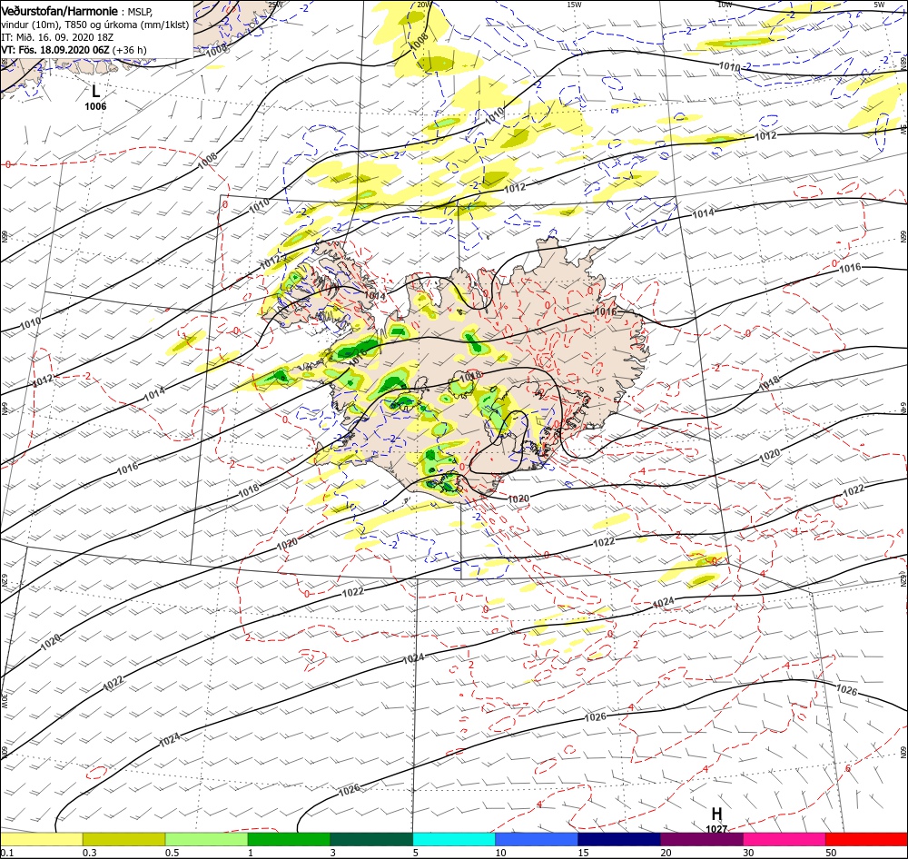
Task: Click the '50' legend scale value
Action: [x=831, y=853]
